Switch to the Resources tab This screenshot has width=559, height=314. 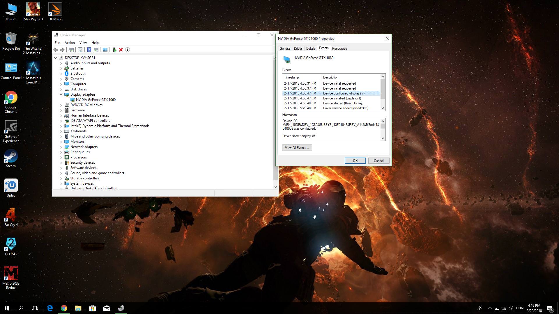[x=339, y=49]
